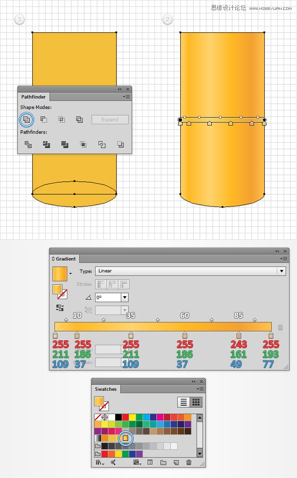Open the Pathfinder panel options menu
Viewport: 297px width, 478px height.
[x=127, y=97]
